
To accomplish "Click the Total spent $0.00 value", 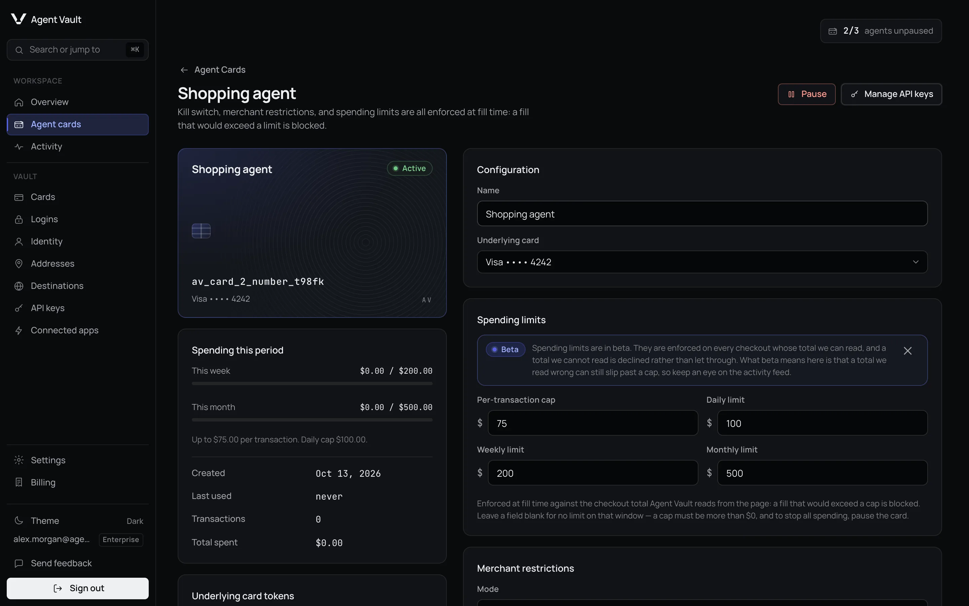I will click(329, 543).
